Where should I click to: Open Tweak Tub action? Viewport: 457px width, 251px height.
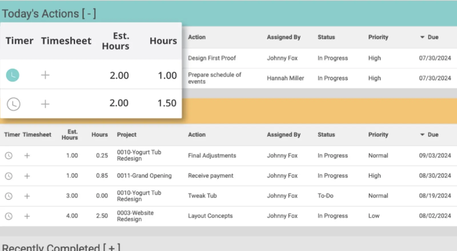(202, 196)
